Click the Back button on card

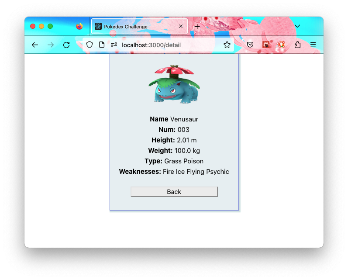pos(174,192)
